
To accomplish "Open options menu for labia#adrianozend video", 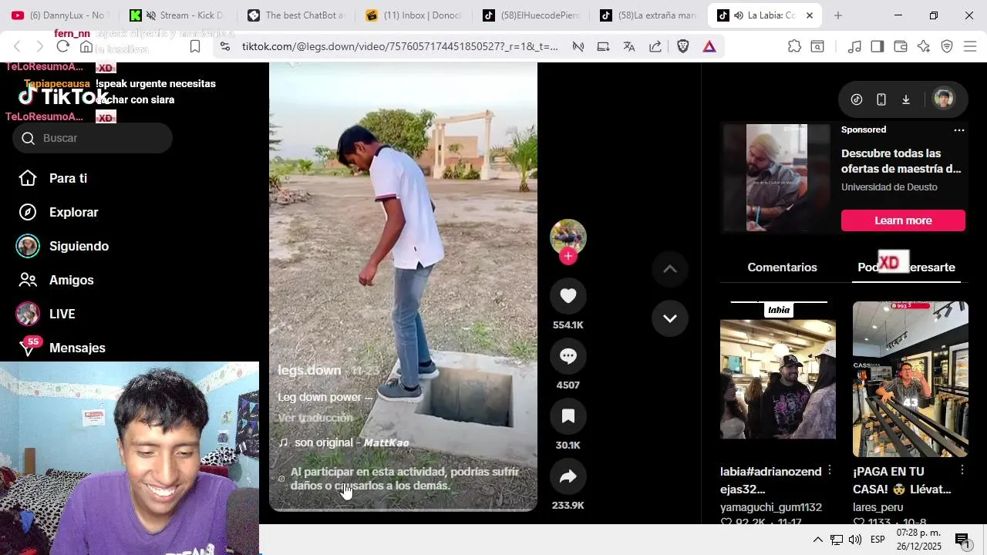I will [x=830, y=469].
